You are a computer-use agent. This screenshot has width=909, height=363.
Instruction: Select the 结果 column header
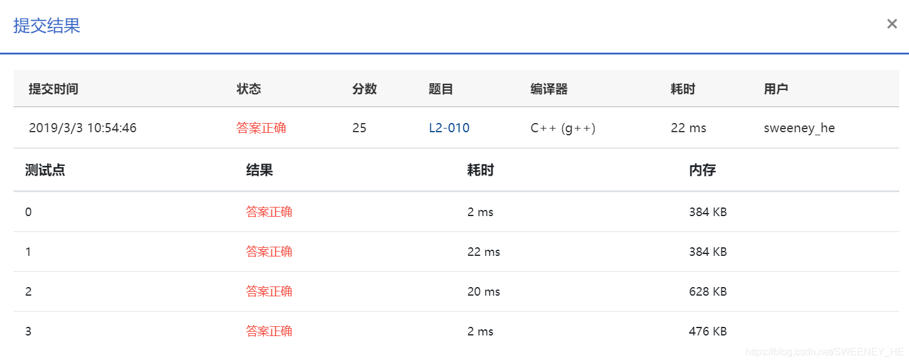coord(259,170)
